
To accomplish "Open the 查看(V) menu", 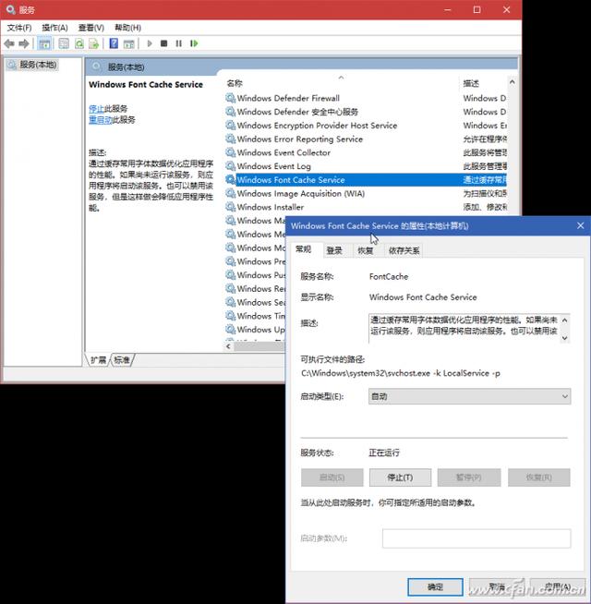I will (x=90, y=28).
